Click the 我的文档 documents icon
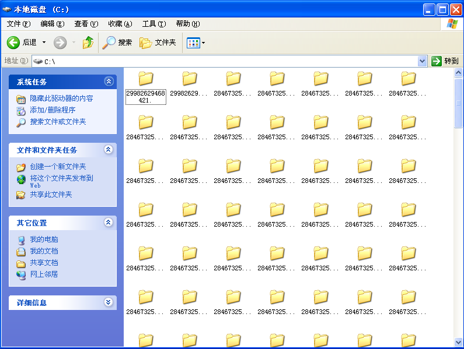Image resolution: width=464 pixels, height=349 pixels. click(x=20, y=252)
